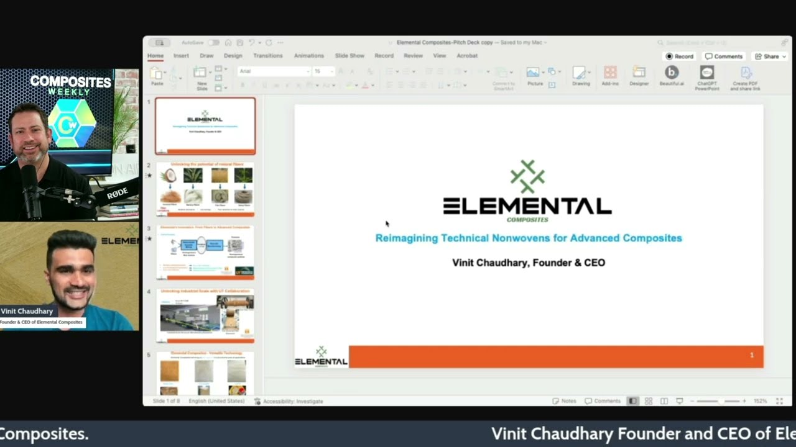Open the font name dropdown showing Arial
The height and width of the screenshot is (447, 796).
(274, 71)
